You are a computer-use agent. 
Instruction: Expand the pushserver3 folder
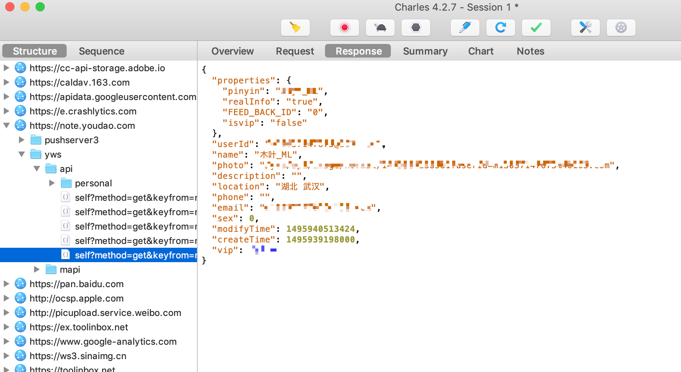(22, 140)
